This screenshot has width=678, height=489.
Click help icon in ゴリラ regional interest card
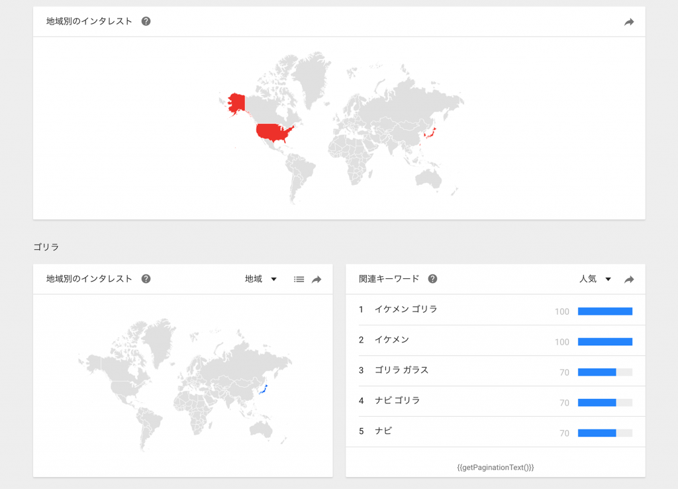click(146, 279)
